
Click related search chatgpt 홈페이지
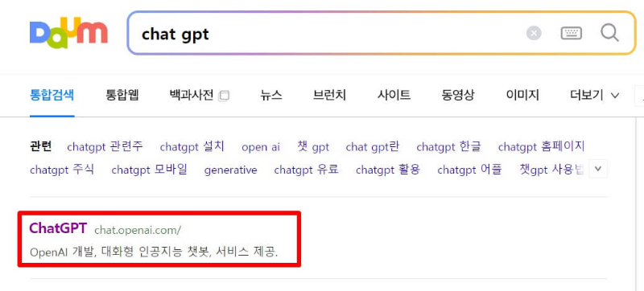pyautogui.click(x=541, y=147)
